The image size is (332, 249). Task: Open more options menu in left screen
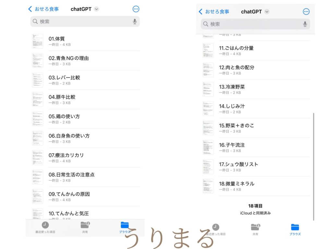(136, 9)
